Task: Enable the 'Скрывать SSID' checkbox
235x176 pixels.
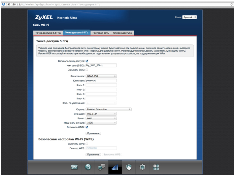Action: (87, 70)
